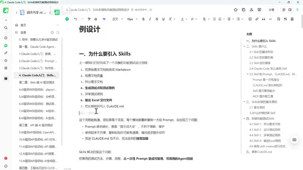Collapse all items in 目录 list icon

[x=58, y=33]
